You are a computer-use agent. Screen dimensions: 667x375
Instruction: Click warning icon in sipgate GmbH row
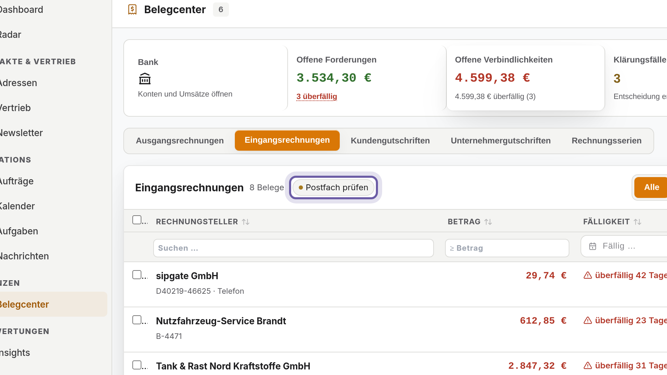tap(588, 275)
